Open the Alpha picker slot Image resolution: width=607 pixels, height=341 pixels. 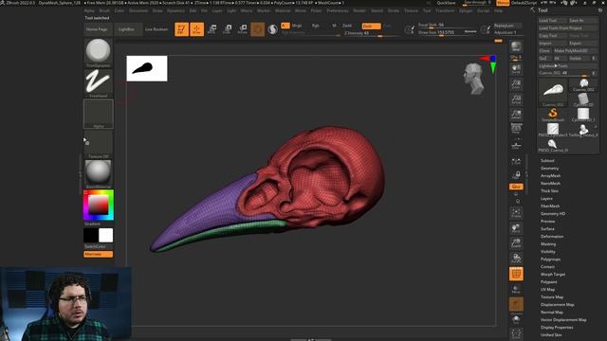99,114
